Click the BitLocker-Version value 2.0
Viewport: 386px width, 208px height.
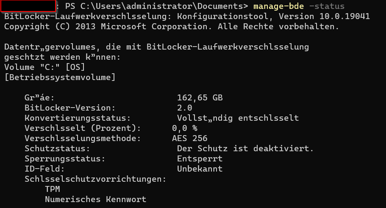point(184,108)
